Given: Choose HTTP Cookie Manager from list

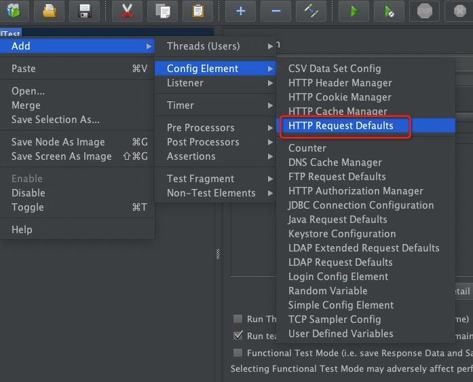Looking at the screenshot, I should coord(339,97).
